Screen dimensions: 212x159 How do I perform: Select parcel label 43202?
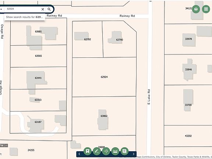pyautogui.click(x=188, y=136)
